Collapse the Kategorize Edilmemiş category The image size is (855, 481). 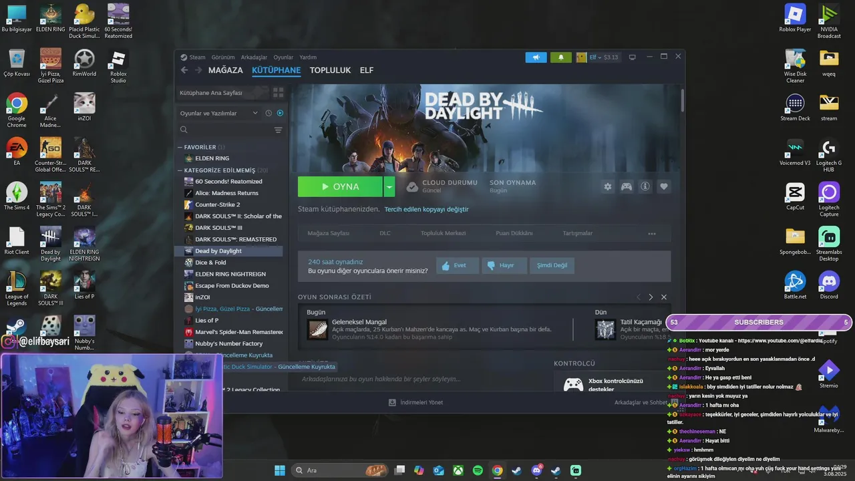(x=180, y=170)
